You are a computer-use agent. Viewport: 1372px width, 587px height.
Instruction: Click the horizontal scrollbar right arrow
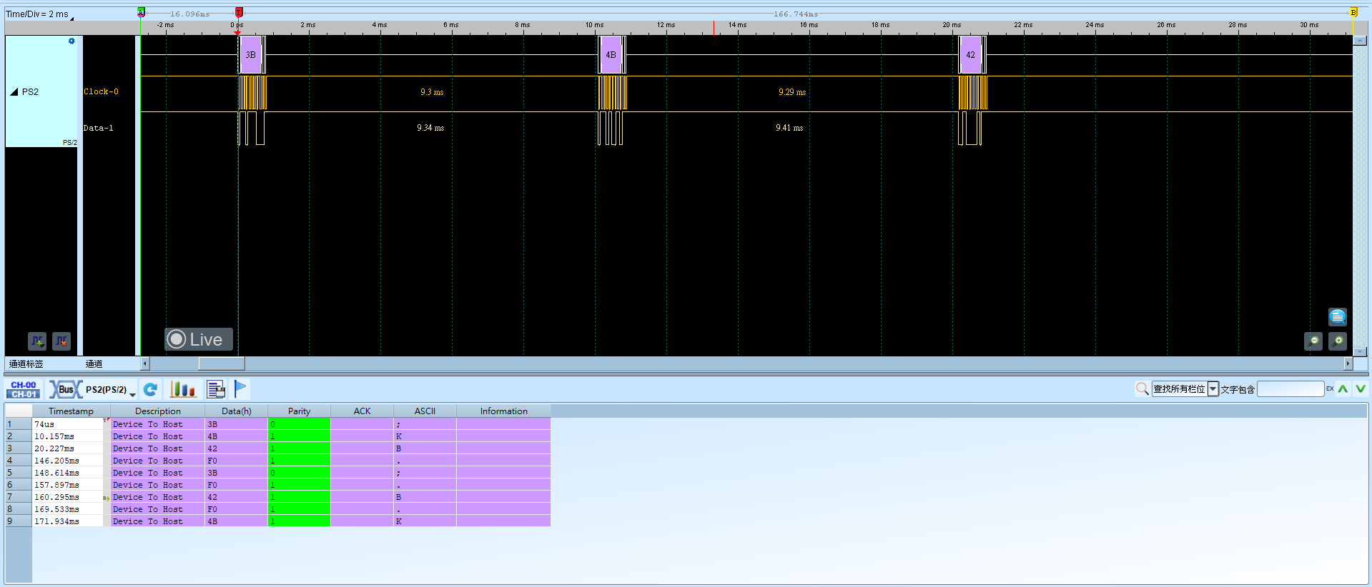1348,363
